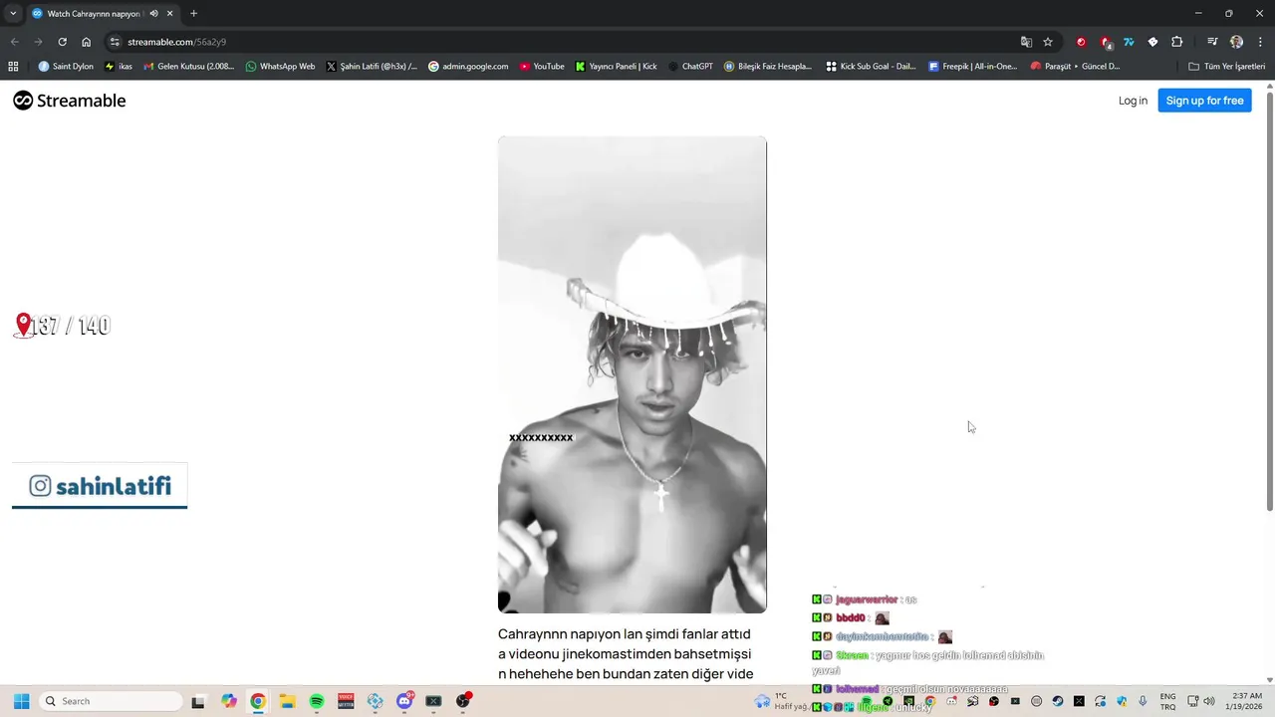This screenshot has height=717, width=1275.
Task: Open the weather widget showing 1°C
Action: point(784,701)
